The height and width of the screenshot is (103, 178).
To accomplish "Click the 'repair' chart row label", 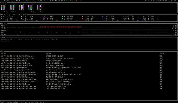I will [x=3, y=29].
